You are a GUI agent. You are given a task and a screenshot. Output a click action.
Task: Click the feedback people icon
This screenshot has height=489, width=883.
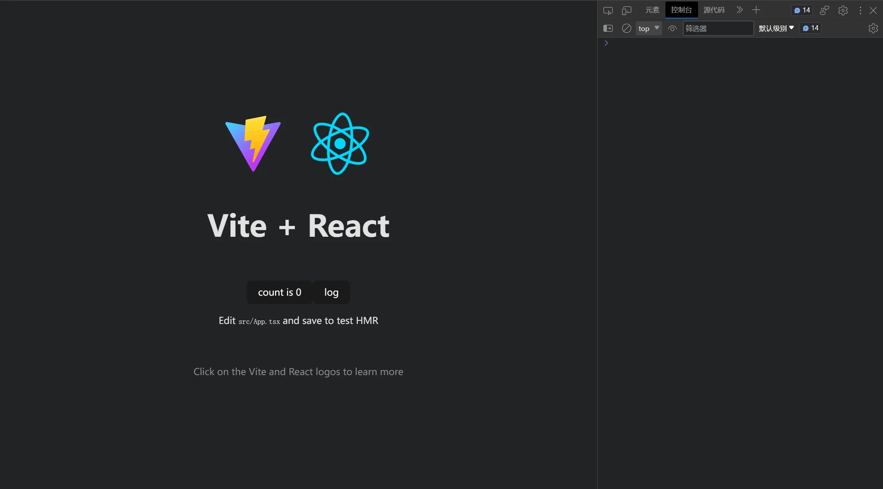[x=824, y=10]
